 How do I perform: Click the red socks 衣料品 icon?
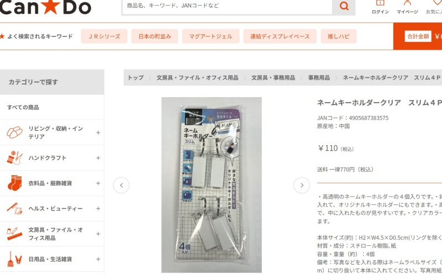tap(15, 183)
